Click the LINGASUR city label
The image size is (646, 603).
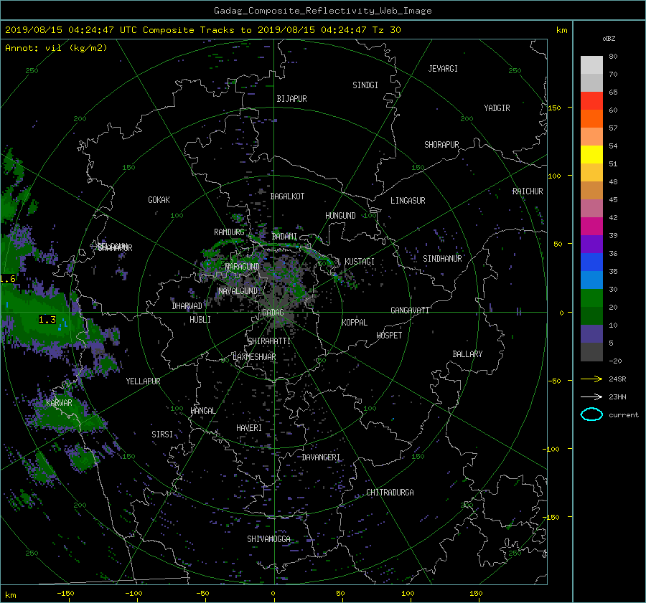pyautogui.click(x=408, y=201)
